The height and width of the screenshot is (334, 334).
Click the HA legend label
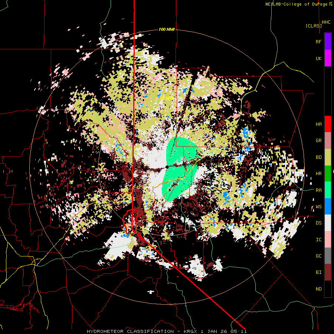318,124
